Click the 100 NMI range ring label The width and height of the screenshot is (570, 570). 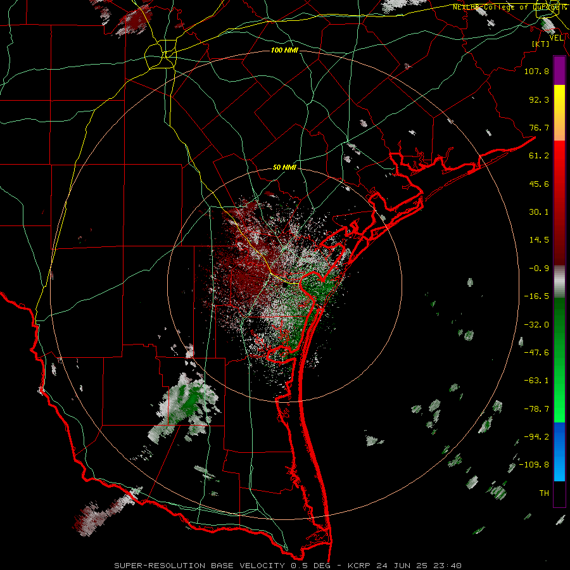[284, 50]
